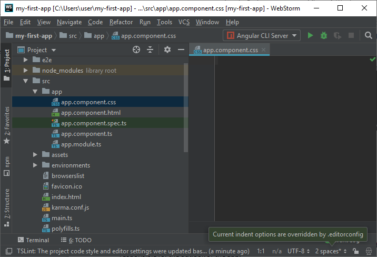This screenshot has height=257, width=377.
Task: Open the 2 spaces indent selector
Action: tap(331, 251)
